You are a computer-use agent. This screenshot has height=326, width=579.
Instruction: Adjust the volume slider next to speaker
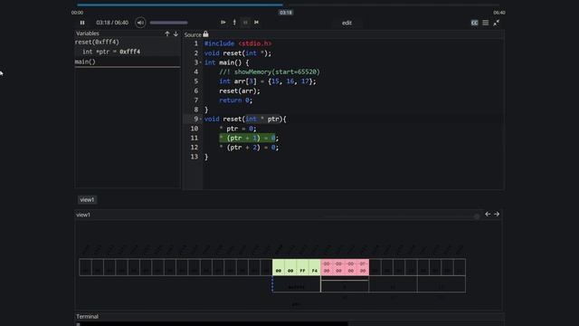pos(169,23)
